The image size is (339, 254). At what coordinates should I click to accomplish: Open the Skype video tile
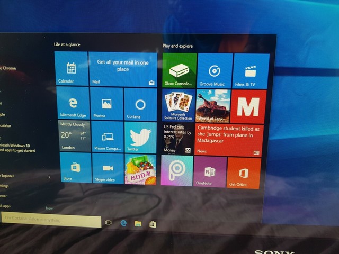[x=108, y=168]
